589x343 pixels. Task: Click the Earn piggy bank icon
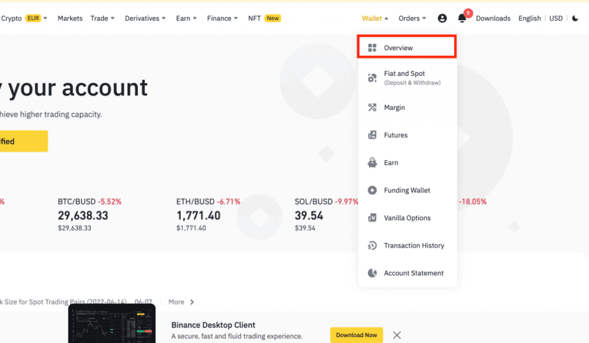click(x=372, y=163)
